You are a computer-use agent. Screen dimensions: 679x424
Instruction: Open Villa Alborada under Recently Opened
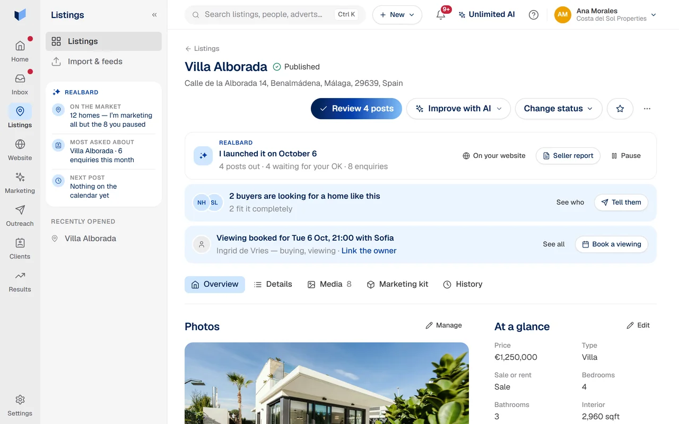[103, 238]
